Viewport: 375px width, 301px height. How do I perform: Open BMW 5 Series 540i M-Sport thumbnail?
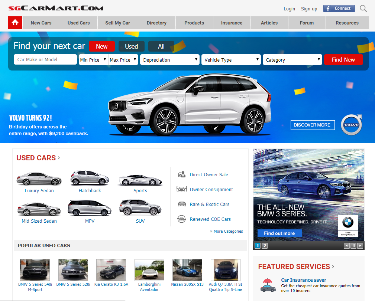pos(35,270)
